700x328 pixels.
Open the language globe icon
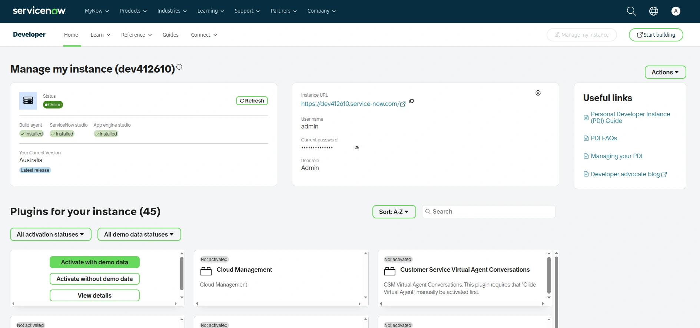coord(654,11)
